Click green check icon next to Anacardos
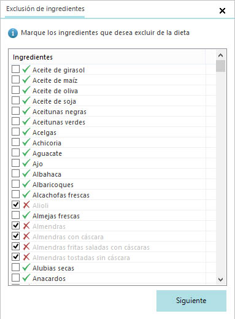 26,278
